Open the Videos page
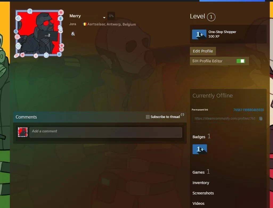This screenshot has width=273, height=208. coord(198,203)
